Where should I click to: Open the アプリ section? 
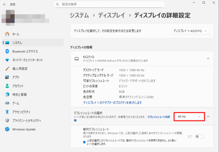pos(33,77)
